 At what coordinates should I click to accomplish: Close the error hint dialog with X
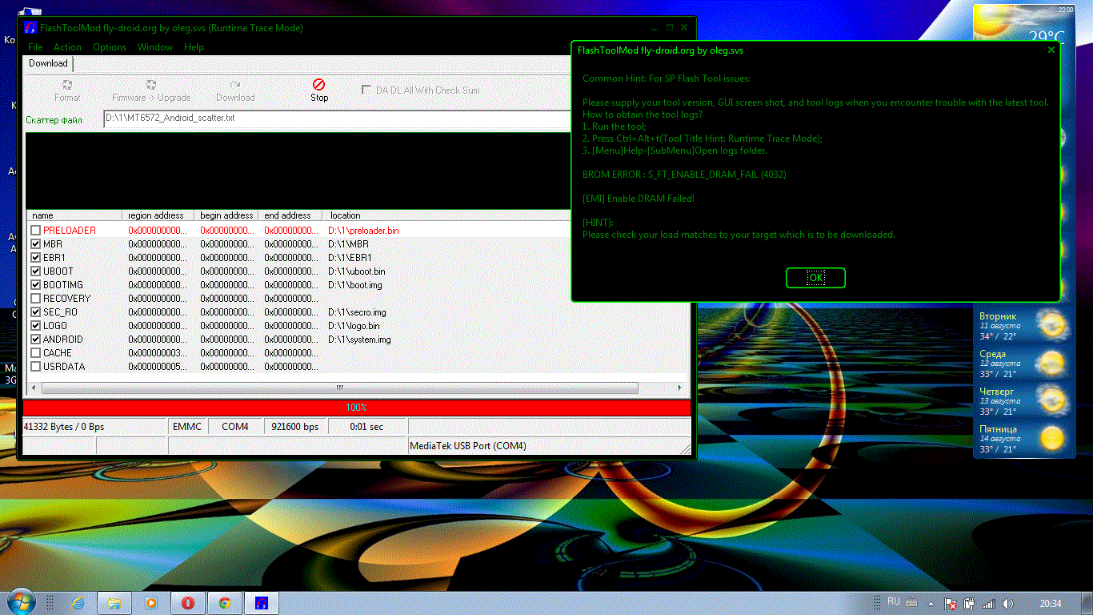[x=1051, y=50]
